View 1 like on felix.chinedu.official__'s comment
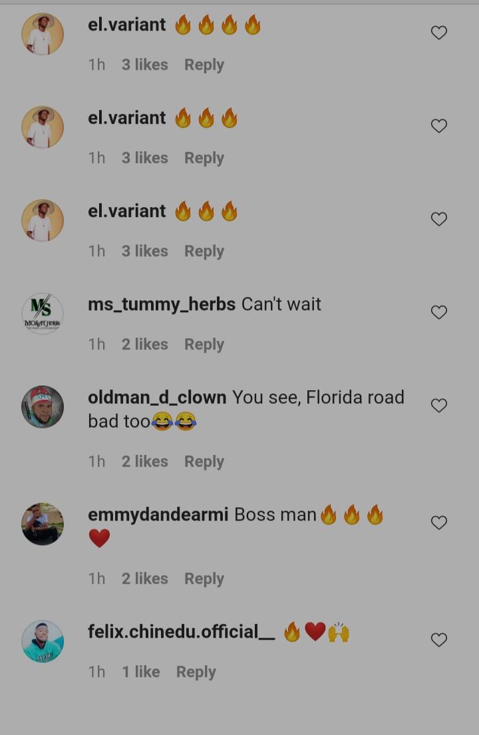This screenshot has height=735, width=479. pos(141,672)
